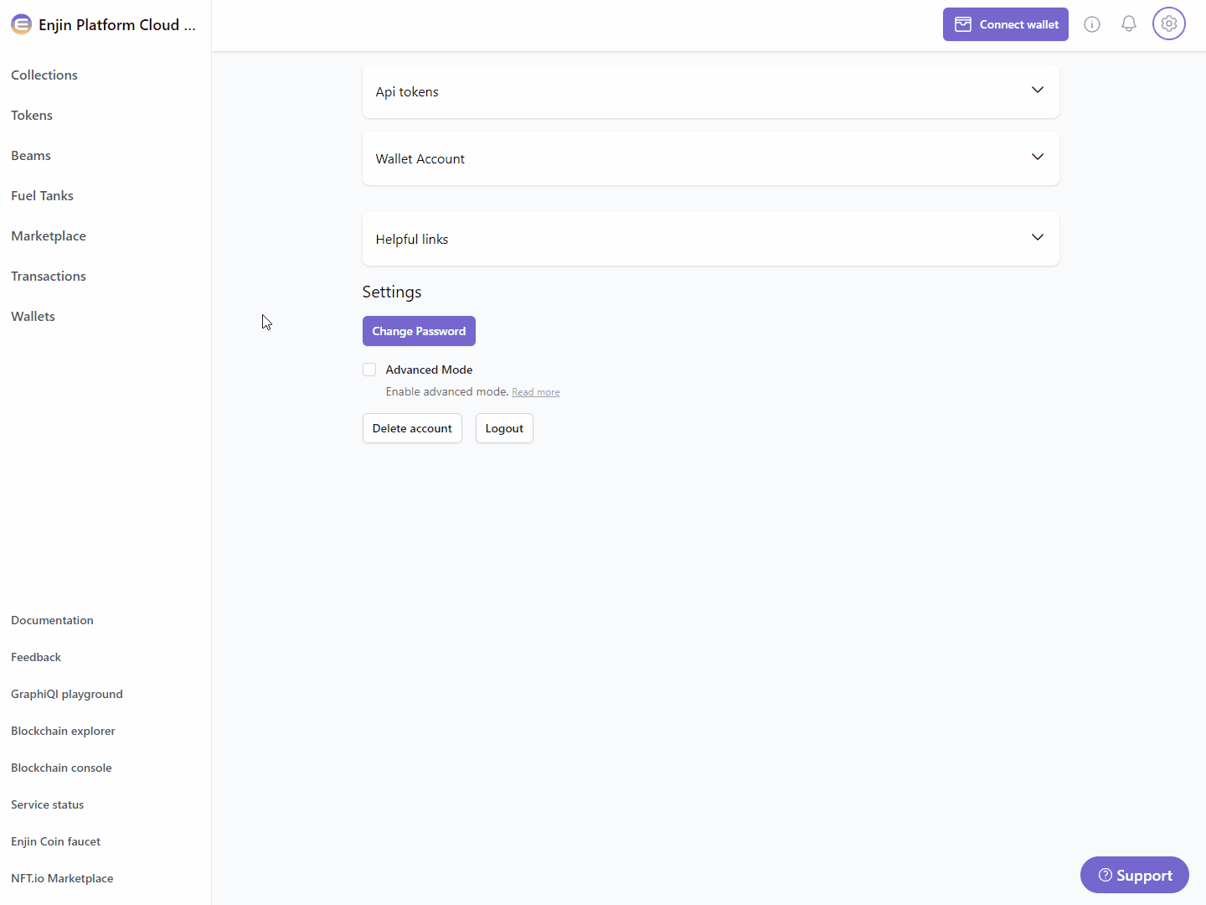Open the Support chat button

pyautogui.click(x=1135, y=875)
